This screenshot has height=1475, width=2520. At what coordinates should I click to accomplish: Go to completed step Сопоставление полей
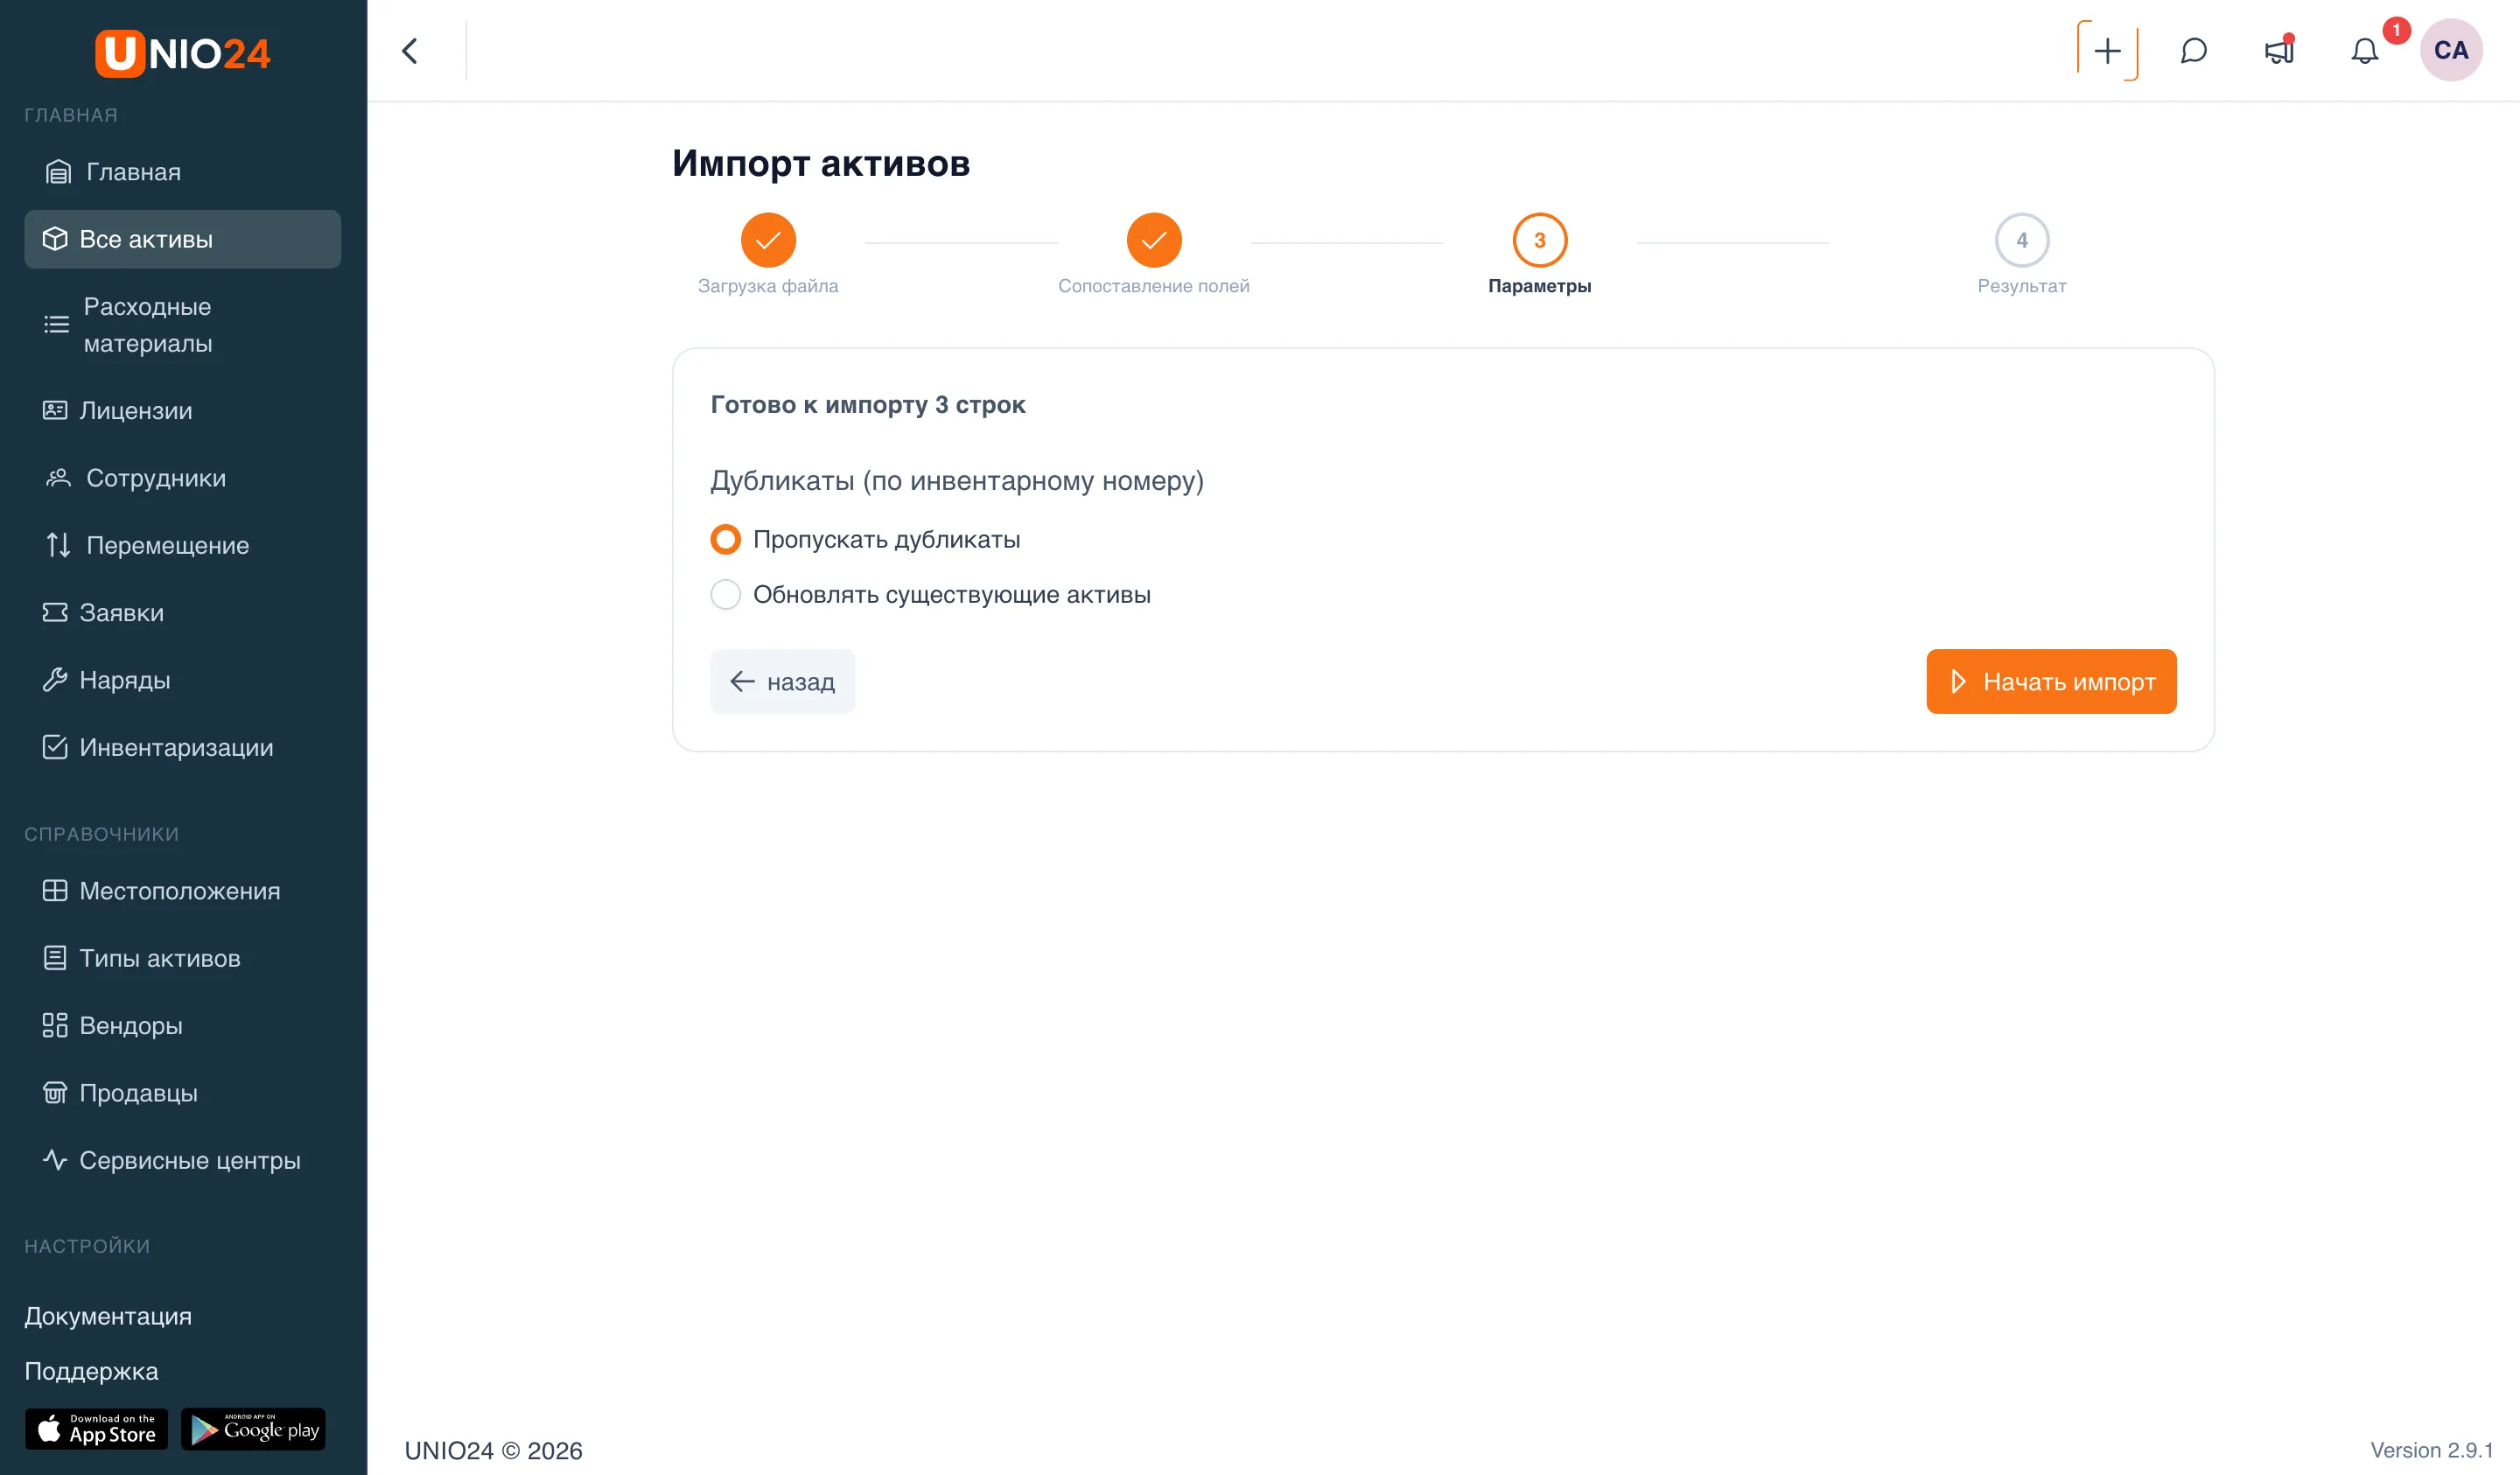pyautogui.click(x=1154, y=240)
